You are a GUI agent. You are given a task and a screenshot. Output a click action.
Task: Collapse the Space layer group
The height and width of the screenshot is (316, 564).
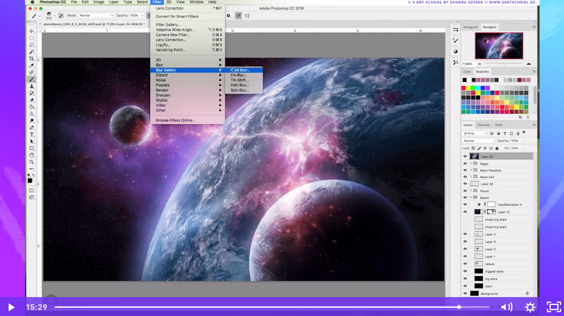tap(471, 198)
